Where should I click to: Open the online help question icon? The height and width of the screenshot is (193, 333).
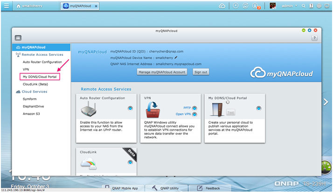click(x=311, y=6)
